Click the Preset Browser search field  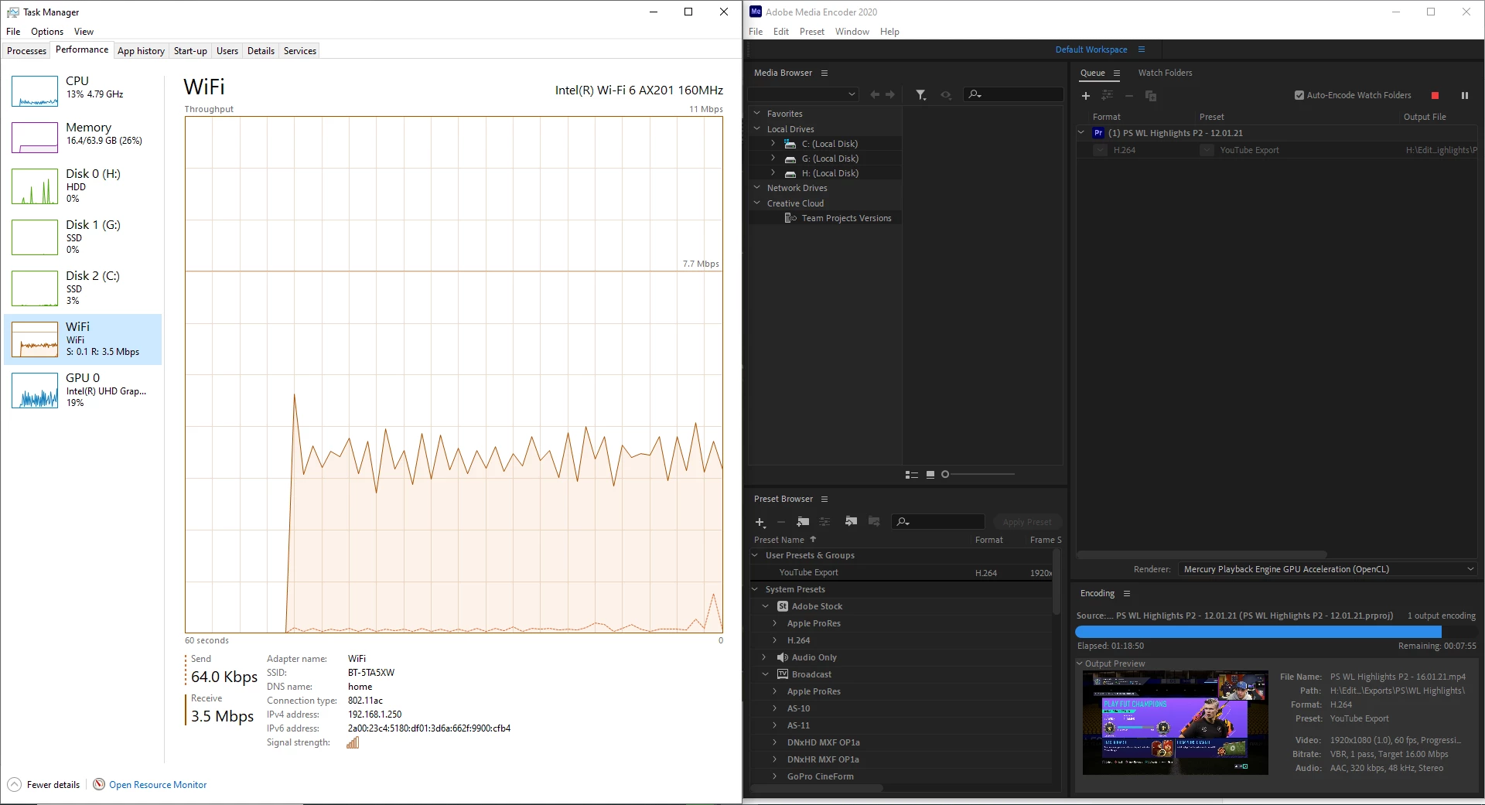tap(938, 522)
